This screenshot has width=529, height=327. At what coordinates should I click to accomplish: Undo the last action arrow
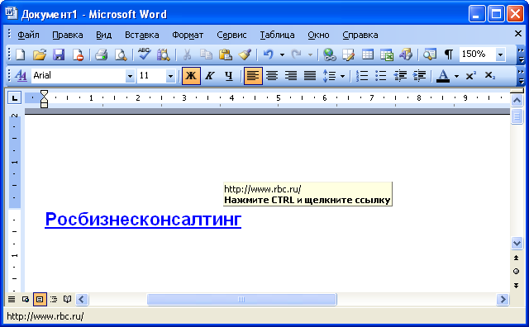pyautogui.click(x=269, y=54)
